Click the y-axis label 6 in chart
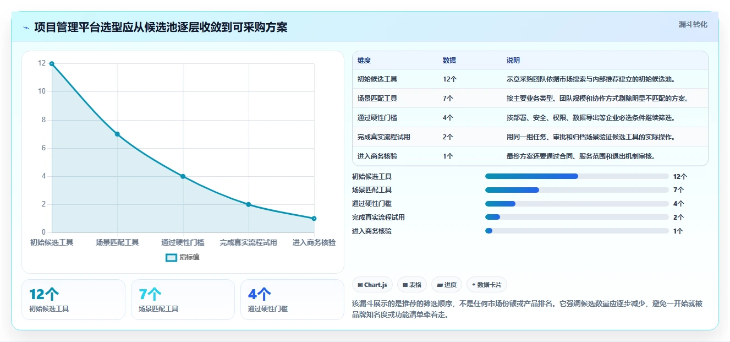 pyautogui.click(x=43, y=148)
